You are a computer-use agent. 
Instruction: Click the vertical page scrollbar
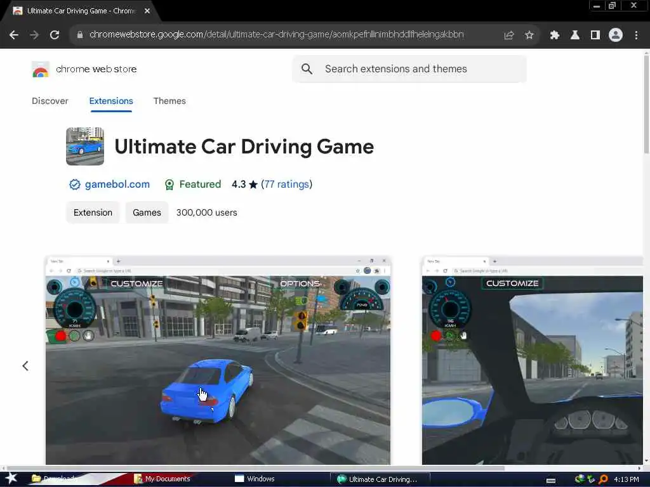coord(646,103)
